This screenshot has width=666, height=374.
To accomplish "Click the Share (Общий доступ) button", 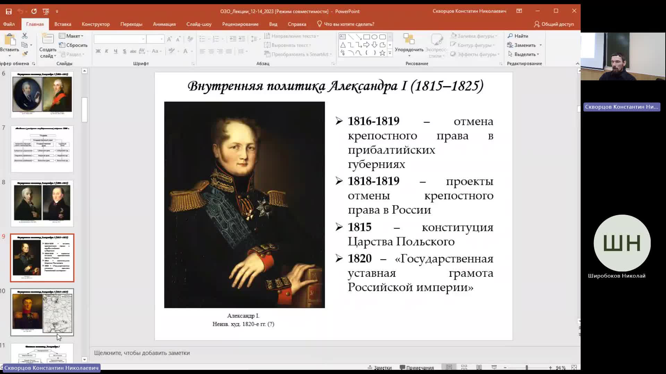I will click(x=554, y=24).
